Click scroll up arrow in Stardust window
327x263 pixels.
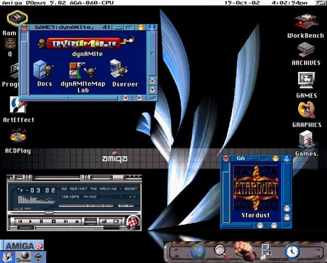click(287, 209)
